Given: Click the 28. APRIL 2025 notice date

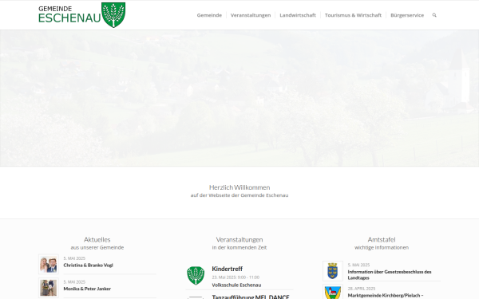Looking at the screenshot, I should 362,289.
